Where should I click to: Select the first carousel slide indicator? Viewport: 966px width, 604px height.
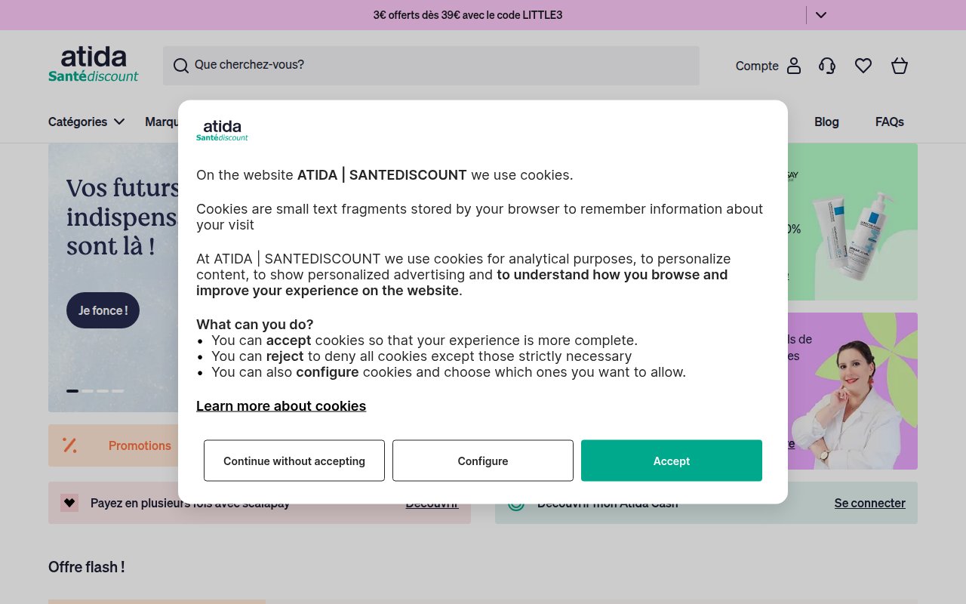pyautogui.click(x=72, y=391)
